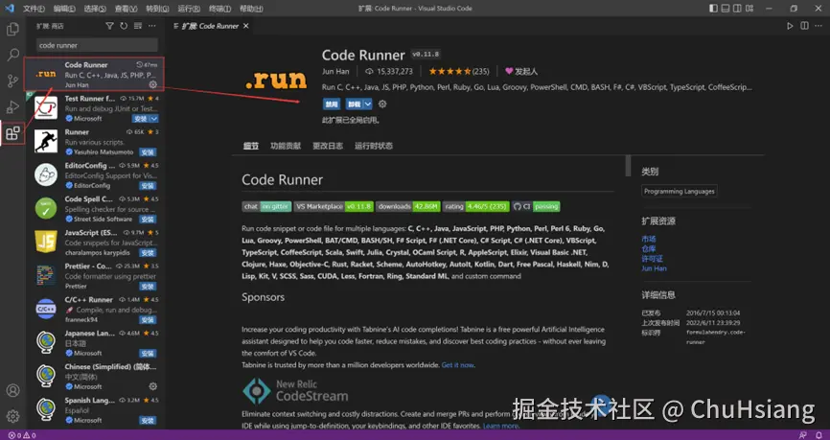Open editor more actions ellipsis
Screen dimensions: 830x440
click(818, 26)
